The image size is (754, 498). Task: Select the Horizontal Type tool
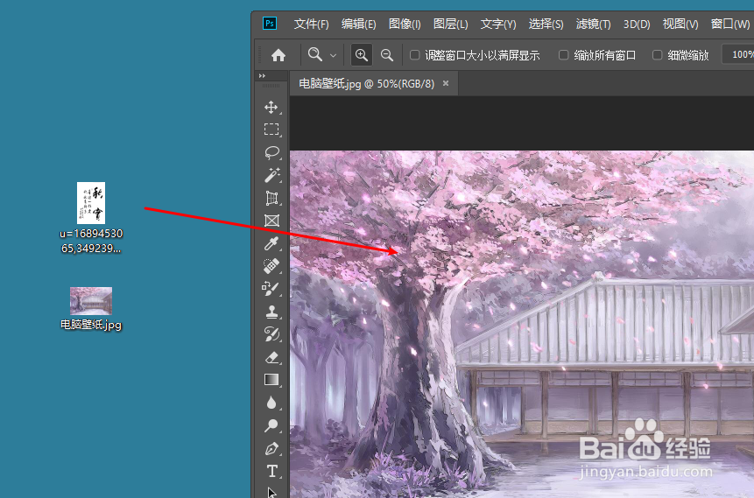[271, 471]
